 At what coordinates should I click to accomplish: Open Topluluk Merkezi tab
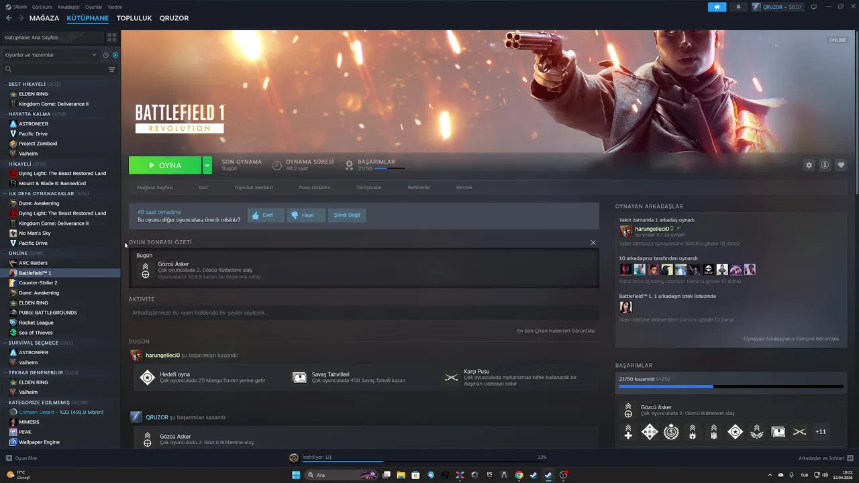[x=254, y=187]
